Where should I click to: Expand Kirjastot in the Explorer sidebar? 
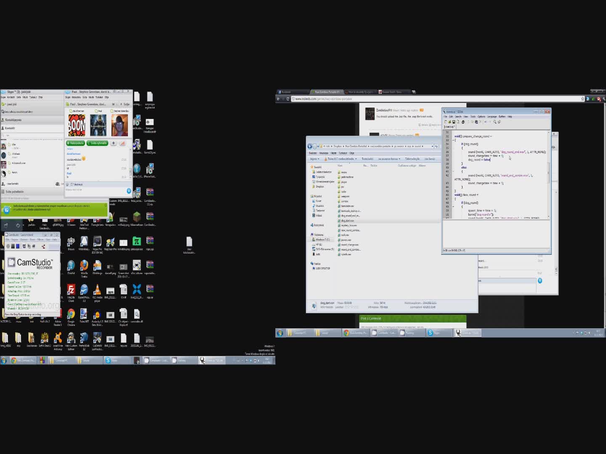click(x=311, y=196)
